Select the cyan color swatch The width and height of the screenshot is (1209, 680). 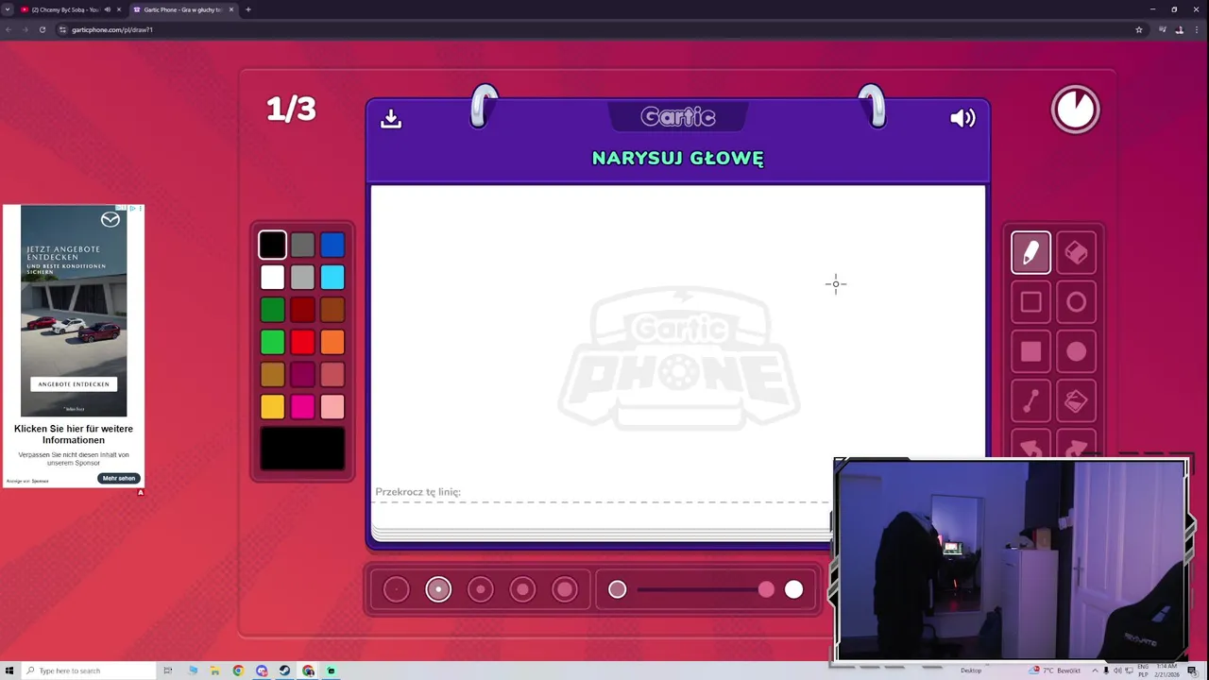pos(332,277)
